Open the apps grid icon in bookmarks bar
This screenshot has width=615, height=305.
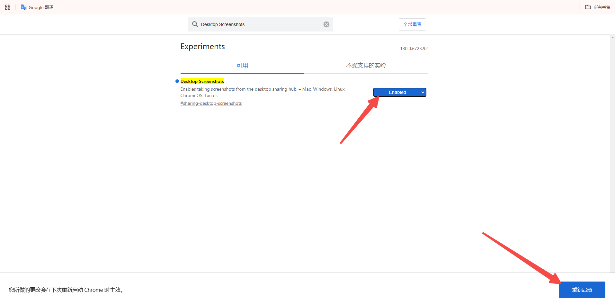(x=8, y=7)
